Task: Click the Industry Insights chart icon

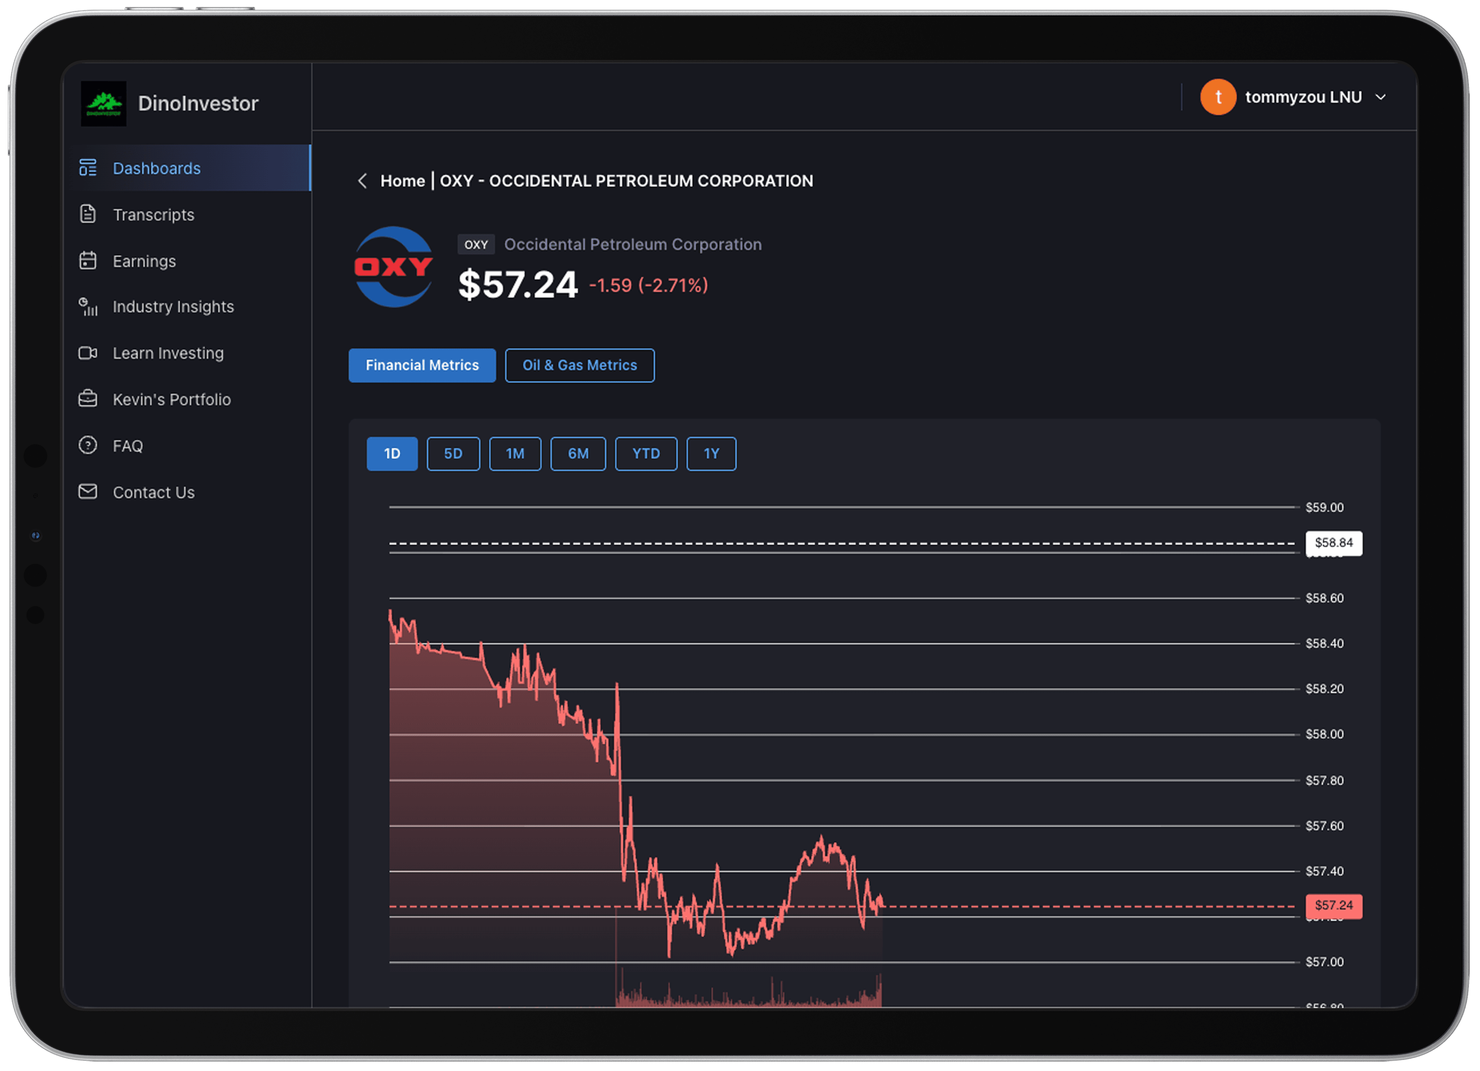Action: point(87,307)
